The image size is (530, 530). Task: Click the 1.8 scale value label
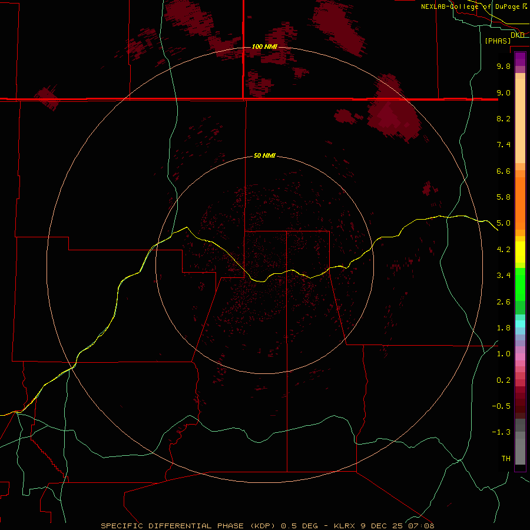point(503,328)
